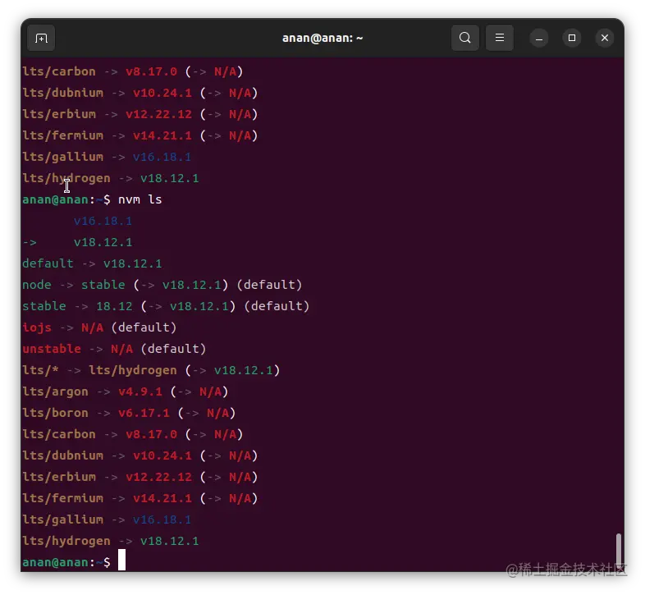The width and height of the screenshot is (645, 595).
Task: Click the 'lts/hydrogen' line just above the final prompt
Action: pyautogui.click(x=110, y=541)
